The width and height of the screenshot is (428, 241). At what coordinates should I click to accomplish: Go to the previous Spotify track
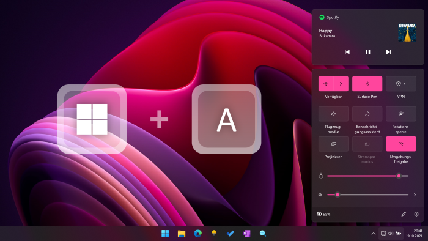pyautogui.click(x=347, y=52)
